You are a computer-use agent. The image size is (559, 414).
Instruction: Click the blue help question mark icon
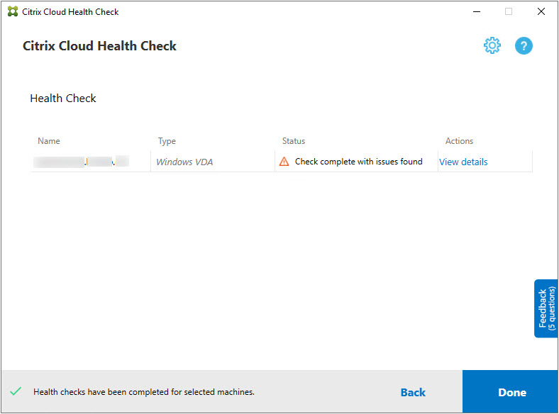tap(524, 46)
